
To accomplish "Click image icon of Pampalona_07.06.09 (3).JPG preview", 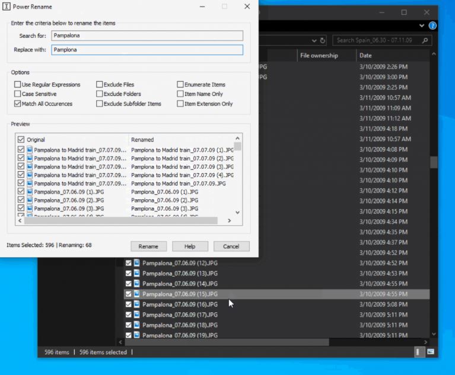I will (30, 209).
